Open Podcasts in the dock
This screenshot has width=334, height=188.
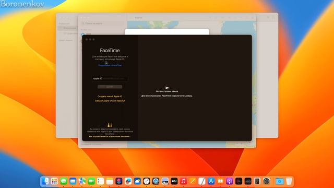(230, 181)
